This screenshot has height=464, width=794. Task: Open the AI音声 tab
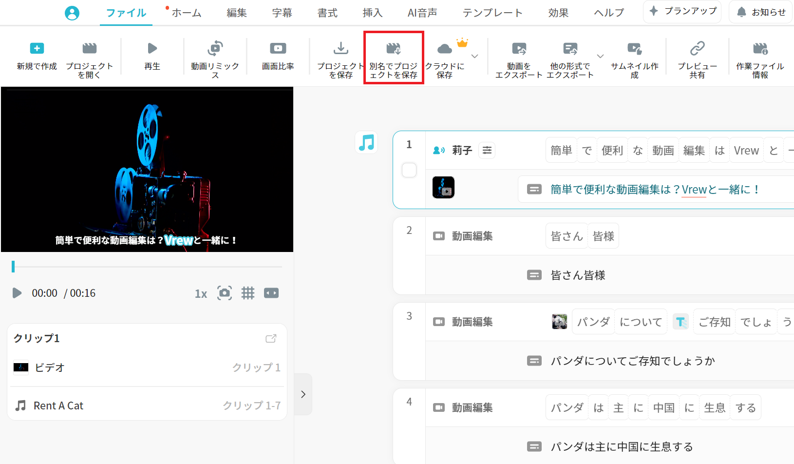click(422, 13)
